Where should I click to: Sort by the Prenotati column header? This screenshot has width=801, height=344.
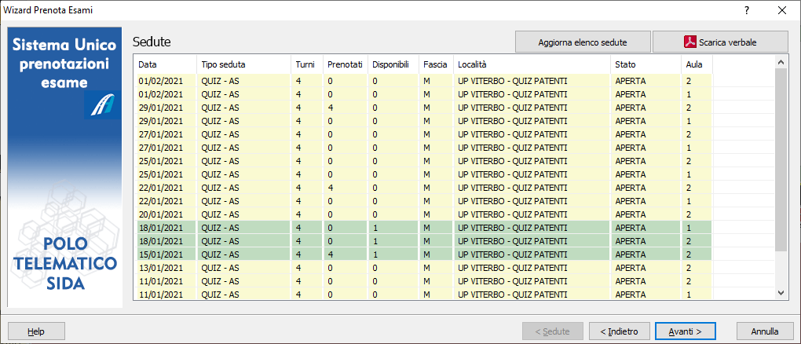pos(344,64)
